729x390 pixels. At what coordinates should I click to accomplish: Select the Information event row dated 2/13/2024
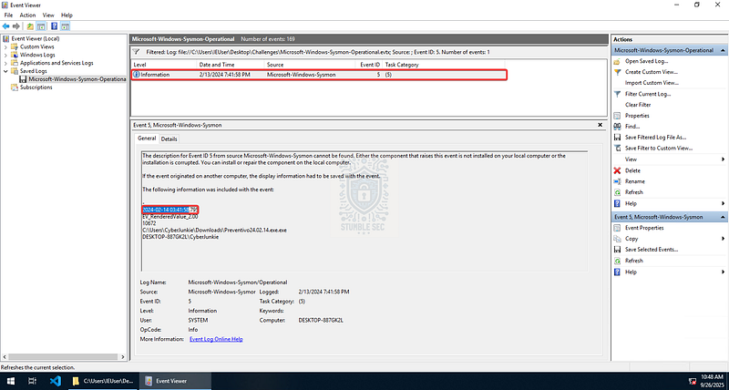pyautogui.click(x=318, y=75)
